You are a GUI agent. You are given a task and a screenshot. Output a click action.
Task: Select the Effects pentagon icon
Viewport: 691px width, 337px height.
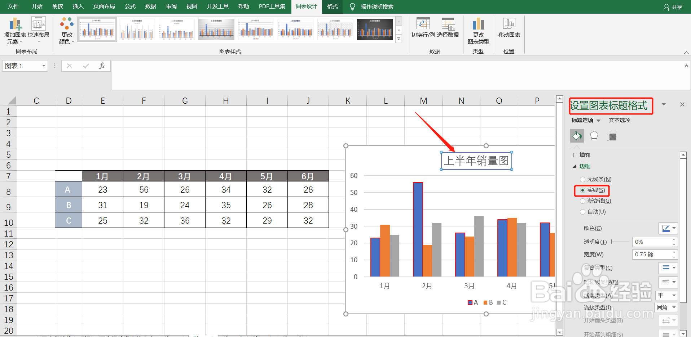[594, 136]
